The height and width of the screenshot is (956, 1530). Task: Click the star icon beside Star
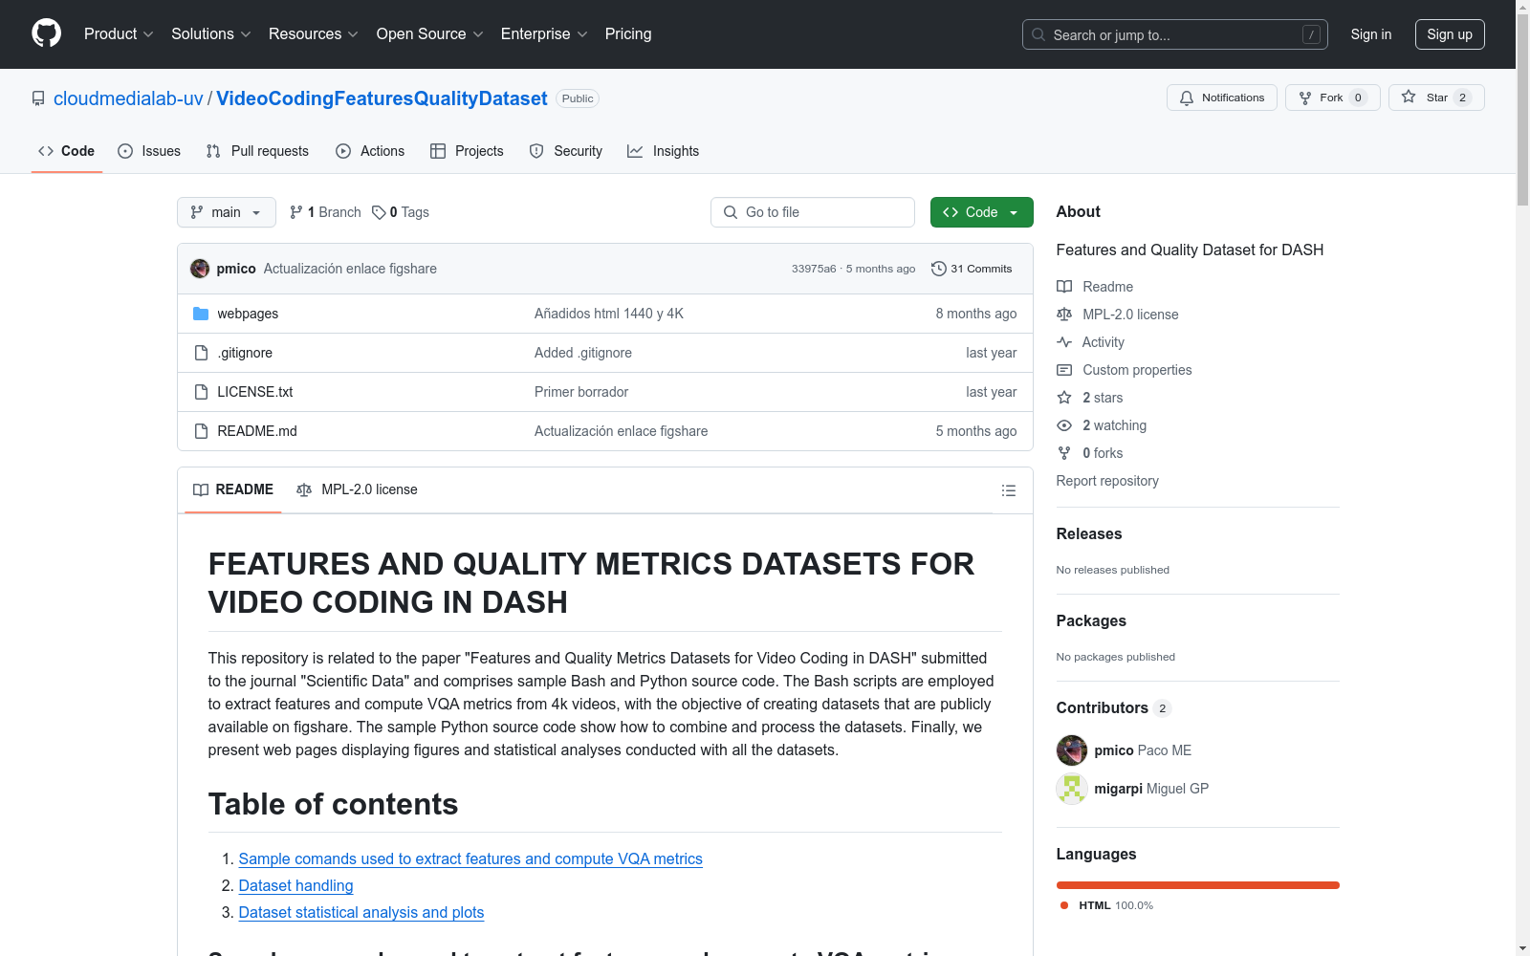[x=1409, y=98]
